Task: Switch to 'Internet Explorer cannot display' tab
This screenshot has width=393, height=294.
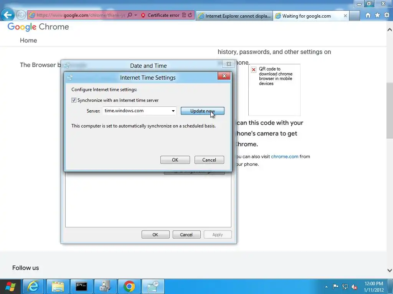Action: (x=234, y=16)
